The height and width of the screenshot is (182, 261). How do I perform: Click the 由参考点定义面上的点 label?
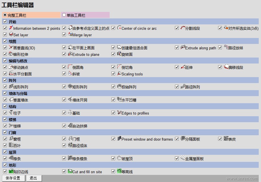pos(91,28)
